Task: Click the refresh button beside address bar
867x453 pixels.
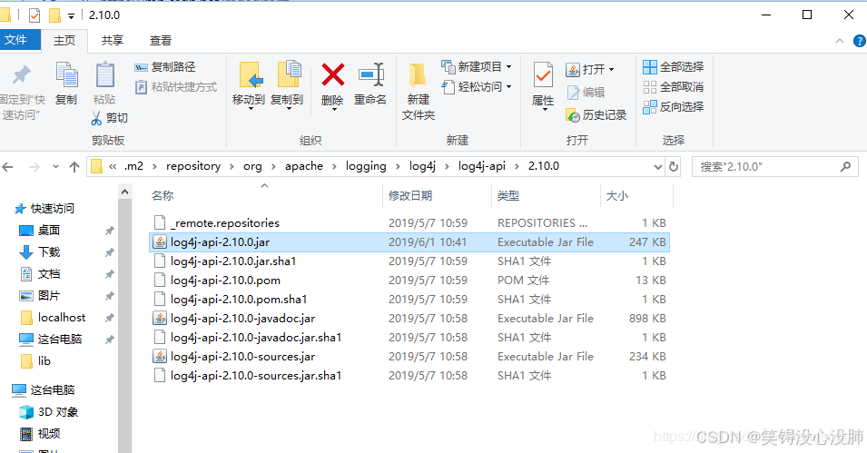Action: [x=674, y=166]
